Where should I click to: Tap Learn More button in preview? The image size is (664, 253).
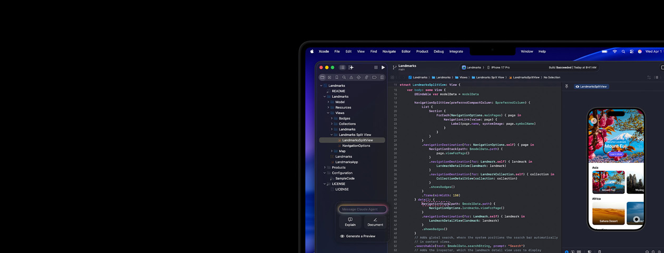[616, 154]
